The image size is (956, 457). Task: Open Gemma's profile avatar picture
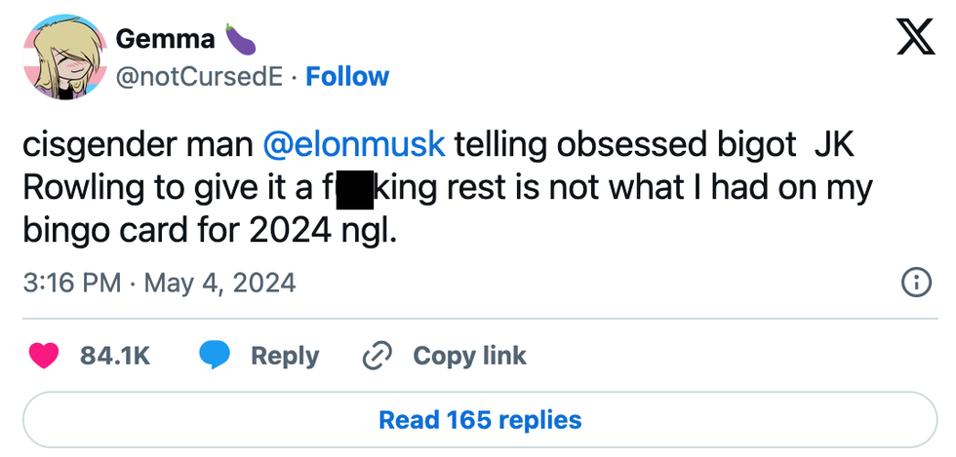[59, 57]
